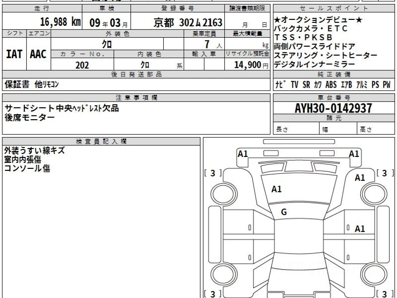This screenshot has height=298, width=397.
Task: Select the seating capacity 7人
Action: pos(213,44)
